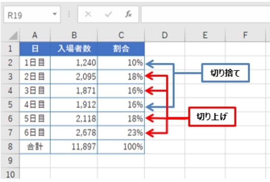Click the formula bar vertical dots handle
Screen dimensions: 270x182
69,15
